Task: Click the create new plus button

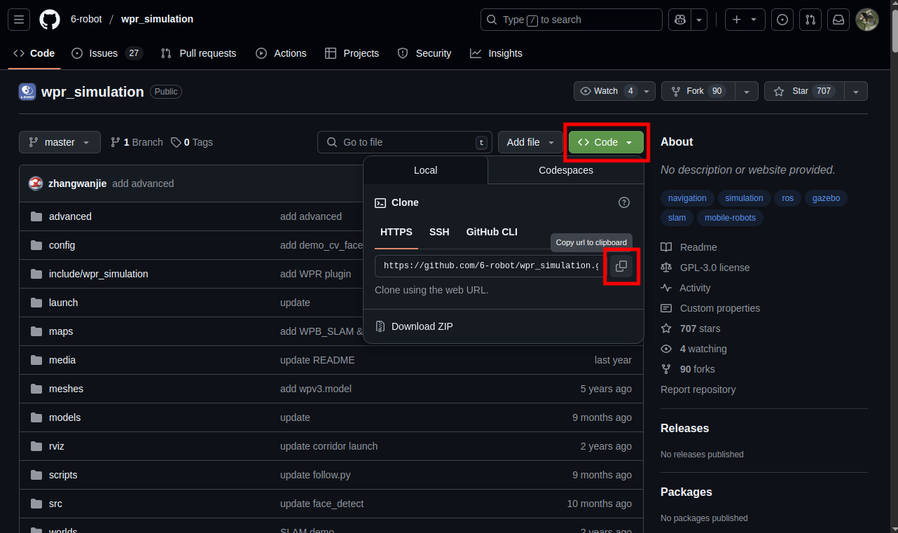Action: tap(737, 20)
